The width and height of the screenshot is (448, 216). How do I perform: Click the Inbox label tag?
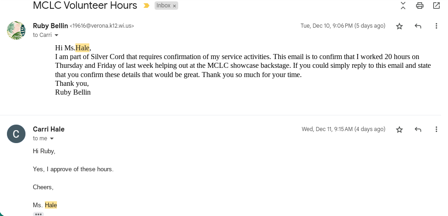click(x=163, y=6)
